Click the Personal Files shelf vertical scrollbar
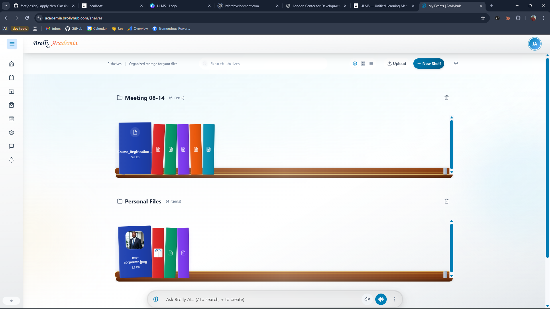This screenshot has width=550, height=309. (x=451, y=248)
